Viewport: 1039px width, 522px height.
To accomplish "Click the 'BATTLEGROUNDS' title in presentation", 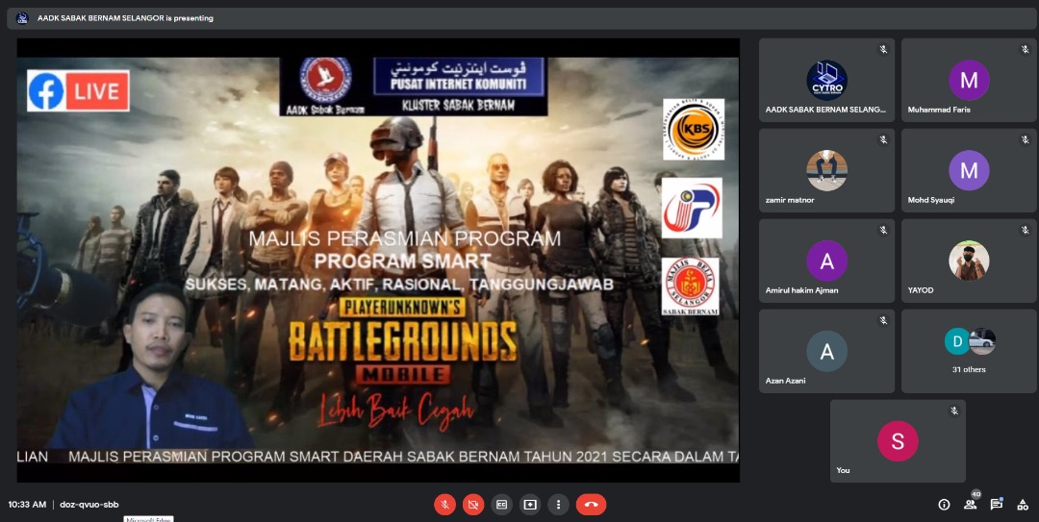I will [403, 341].
